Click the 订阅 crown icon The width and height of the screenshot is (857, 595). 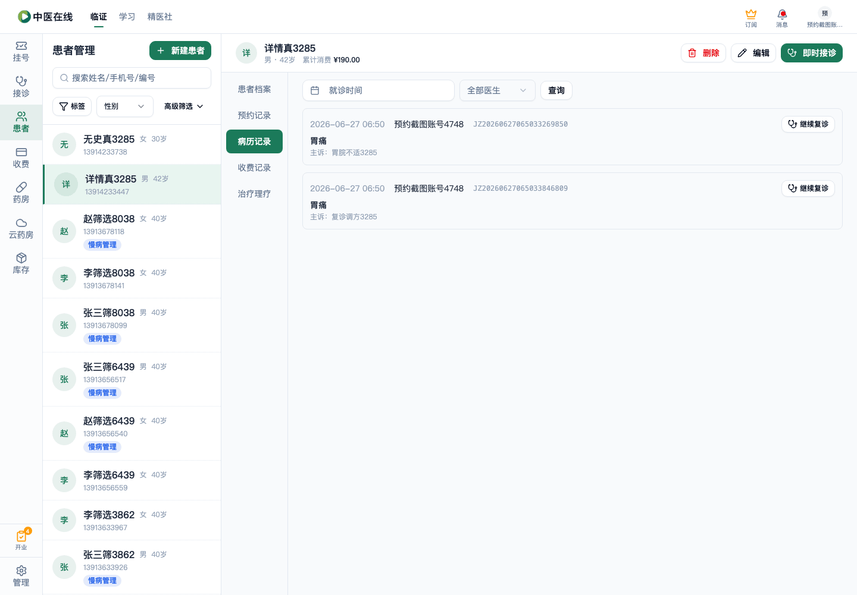(751, 18)
